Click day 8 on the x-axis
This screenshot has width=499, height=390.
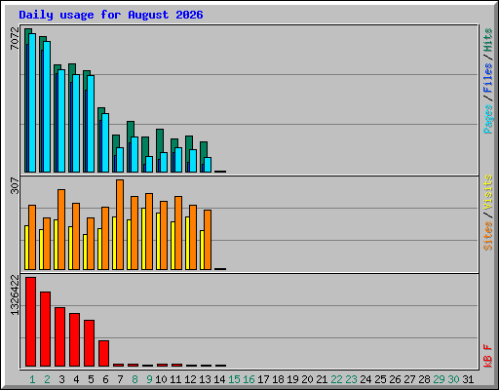coord(134,379)
